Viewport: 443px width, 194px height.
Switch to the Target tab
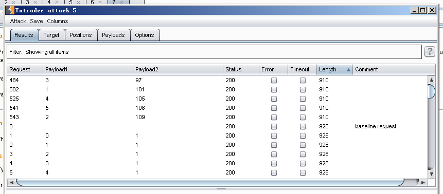51,35
